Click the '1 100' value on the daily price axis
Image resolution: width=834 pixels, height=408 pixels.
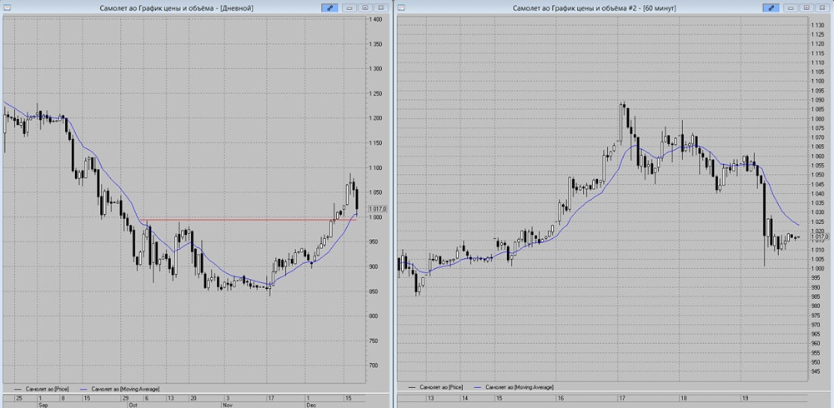377,167
